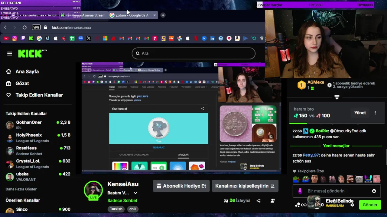The width and height of the screenshot is (387, 217).
Task: Click the Sadece Sohbet category link
Action: 122,200
